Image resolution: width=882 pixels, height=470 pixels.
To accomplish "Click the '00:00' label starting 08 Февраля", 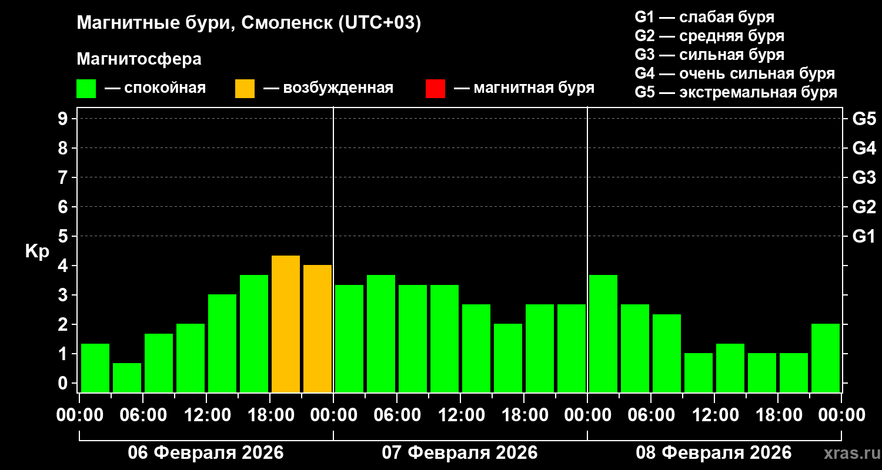I will 587,415.
